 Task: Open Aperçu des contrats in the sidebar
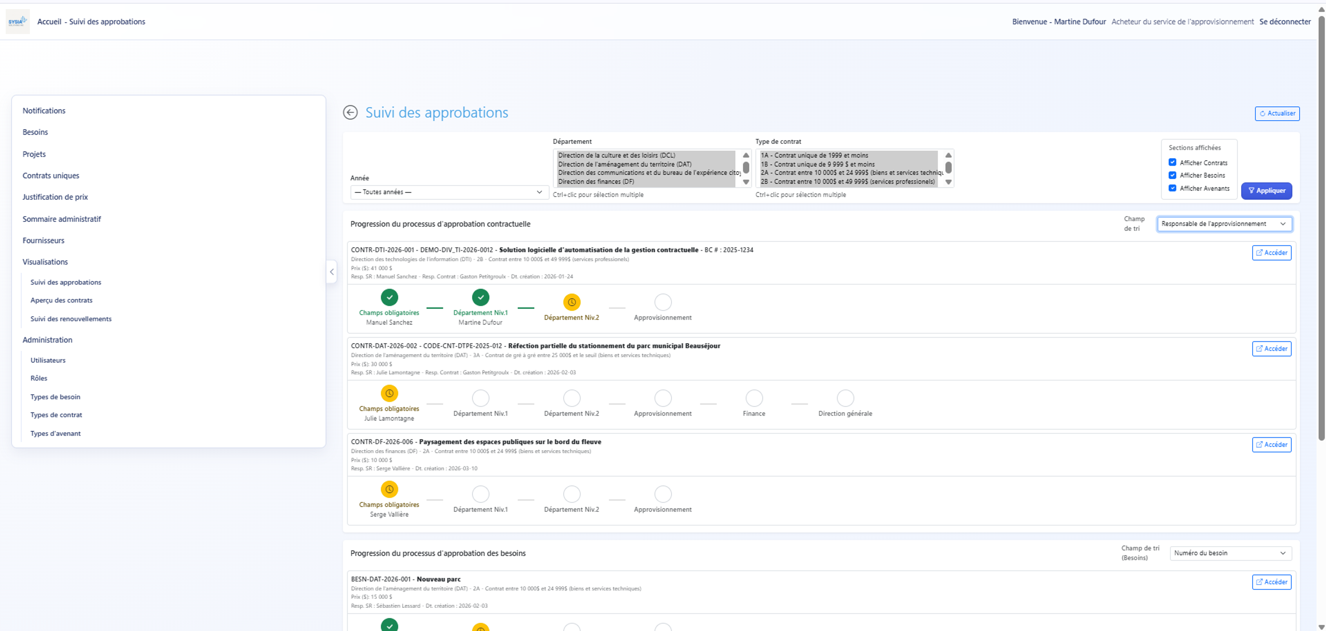point(61,300)
